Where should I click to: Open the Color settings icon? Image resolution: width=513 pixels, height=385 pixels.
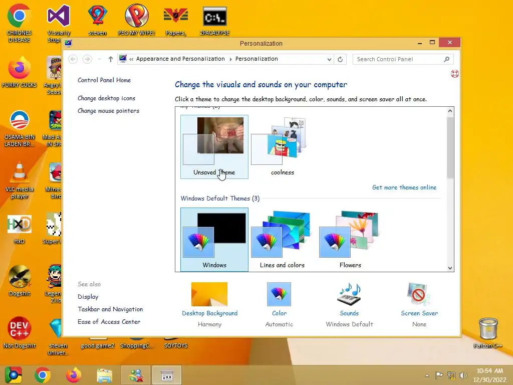pos(279,294)
